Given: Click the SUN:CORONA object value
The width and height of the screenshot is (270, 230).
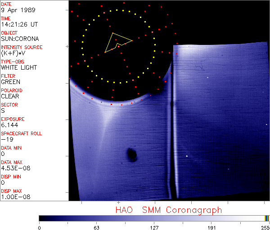Looking at the screenshot, I should (20, 39).
